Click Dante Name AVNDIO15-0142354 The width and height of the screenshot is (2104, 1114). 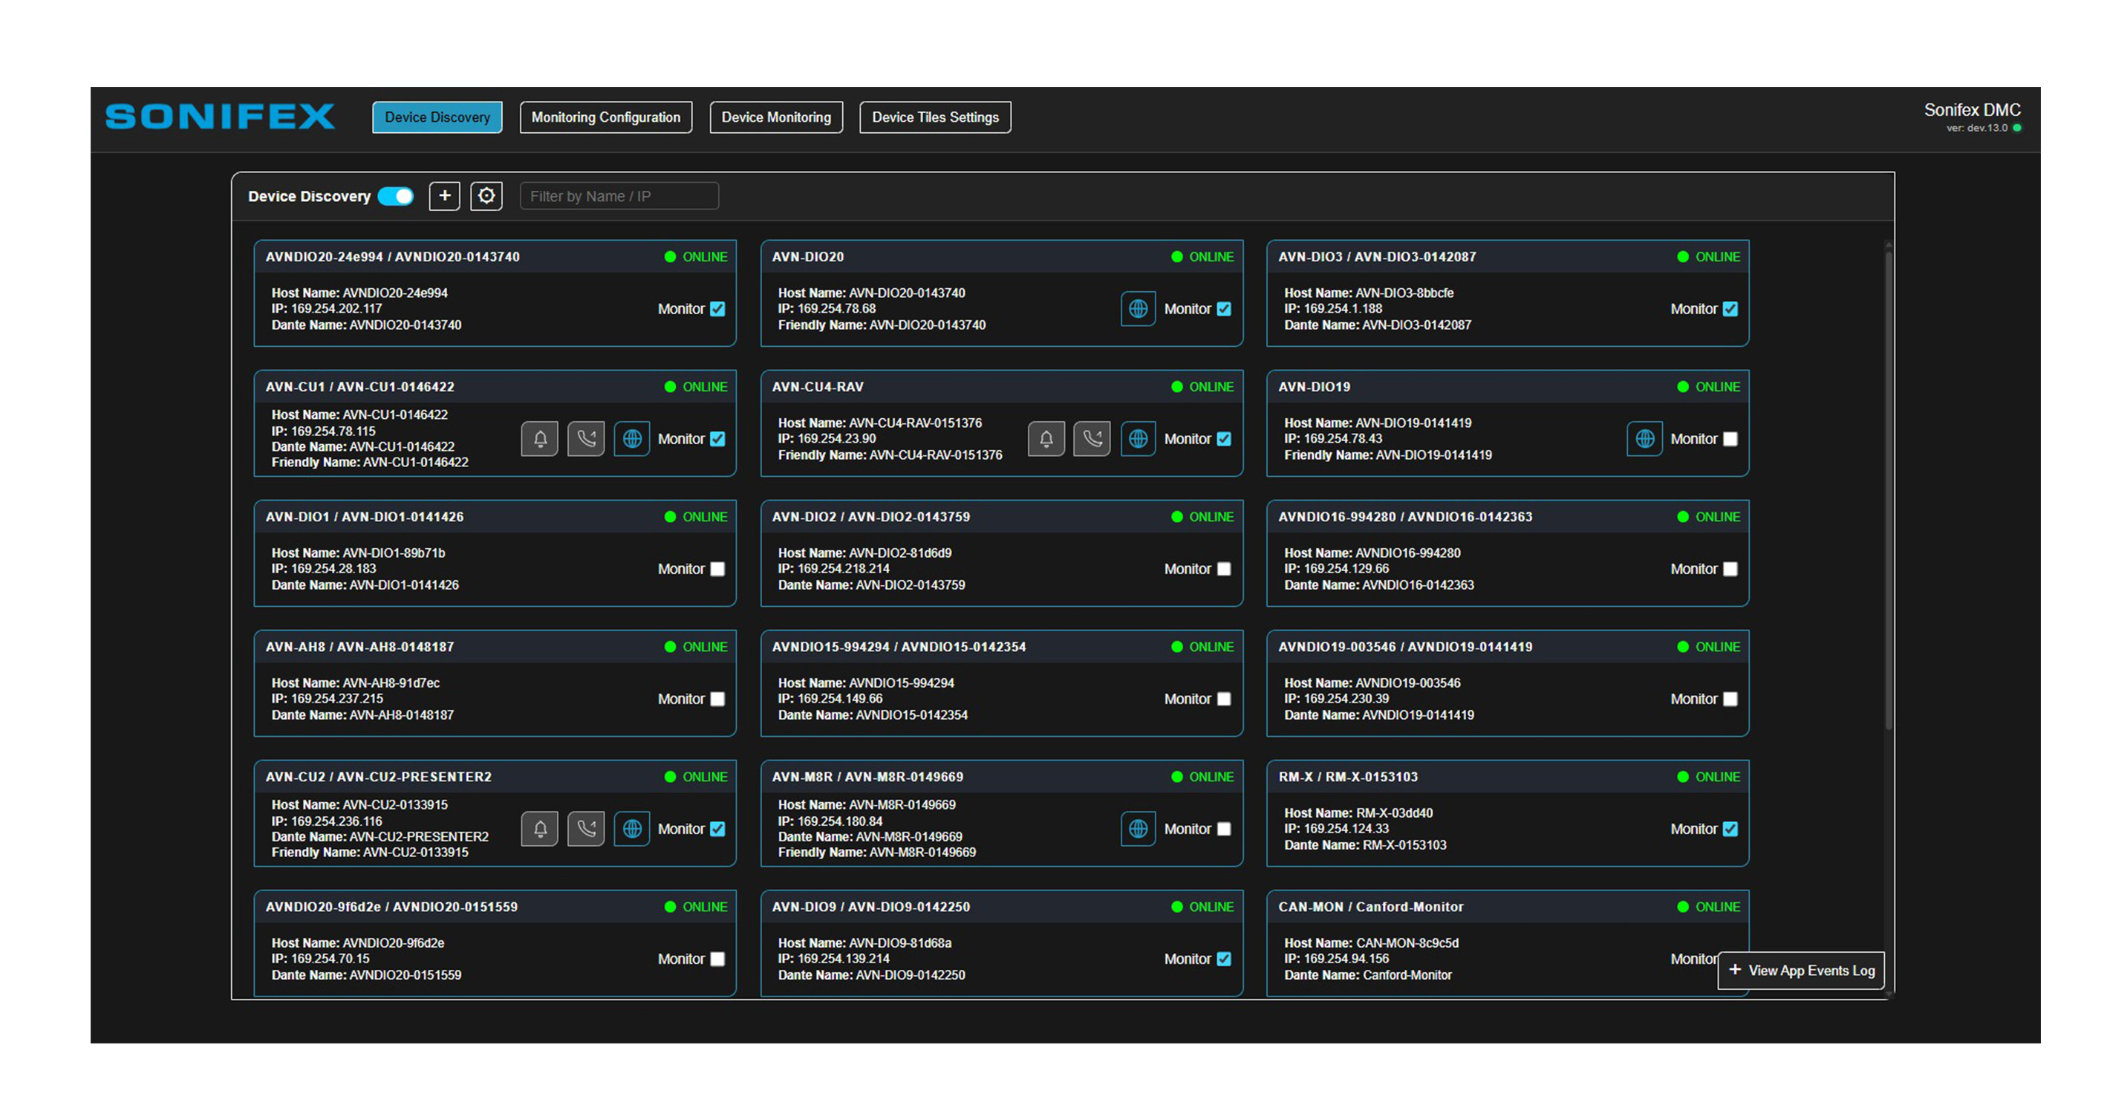[x=911, y=714]
